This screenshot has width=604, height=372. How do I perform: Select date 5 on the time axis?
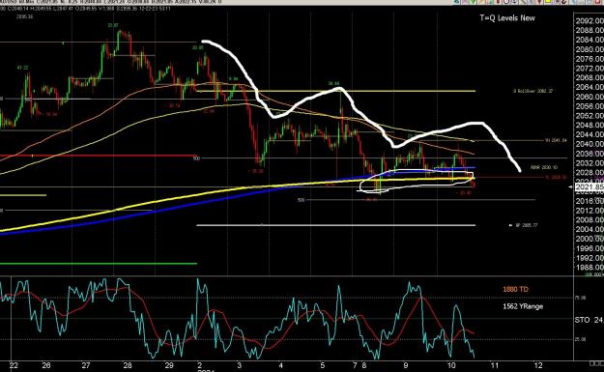click(x=323, y=365)
